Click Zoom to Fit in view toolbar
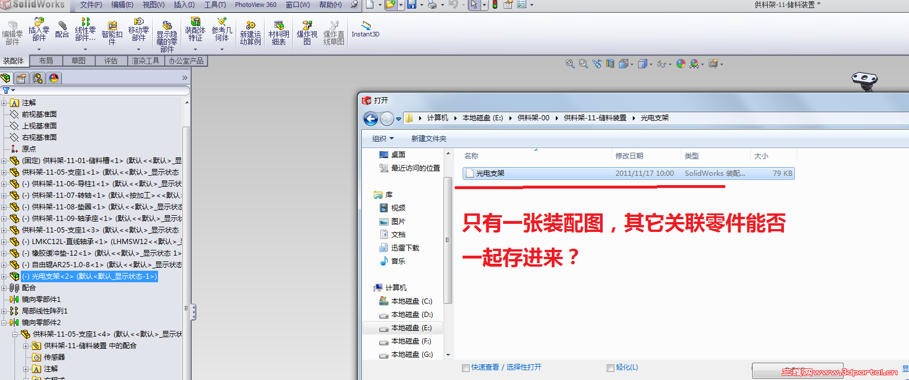909x380 pixels. (x=570, y=64)
